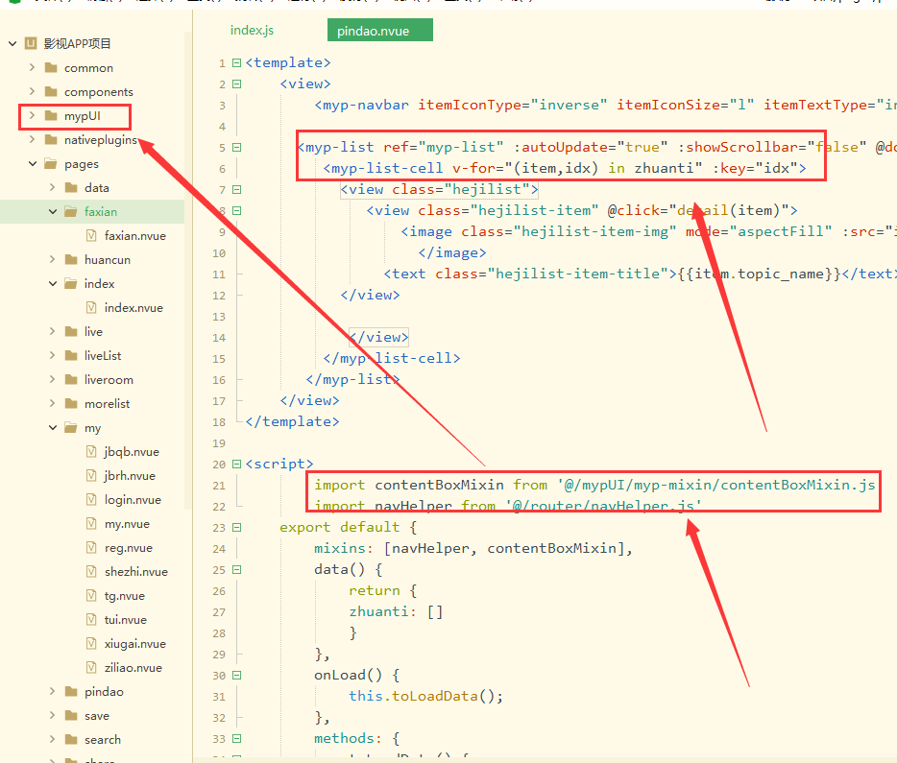Viewport: 897px width, 763px height.
Task: Open tg.nvue file
Action: [124, 596]
